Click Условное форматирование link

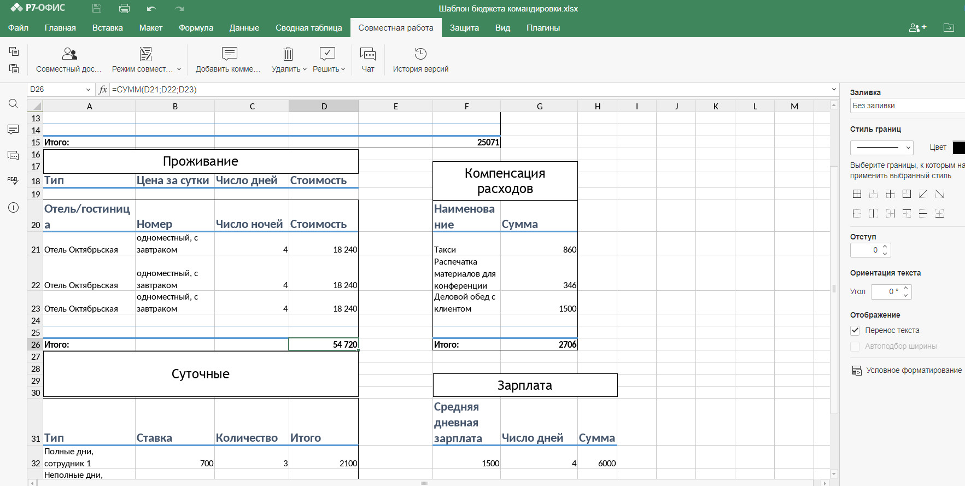click(914, 370)
